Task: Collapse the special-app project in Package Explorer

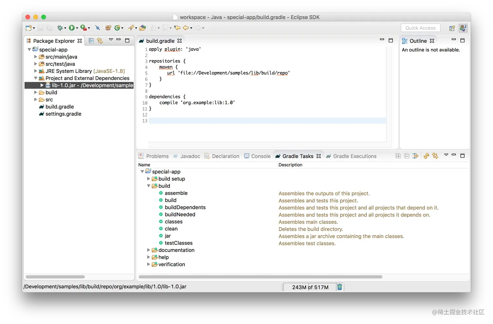Action: (x=29, y=50)
